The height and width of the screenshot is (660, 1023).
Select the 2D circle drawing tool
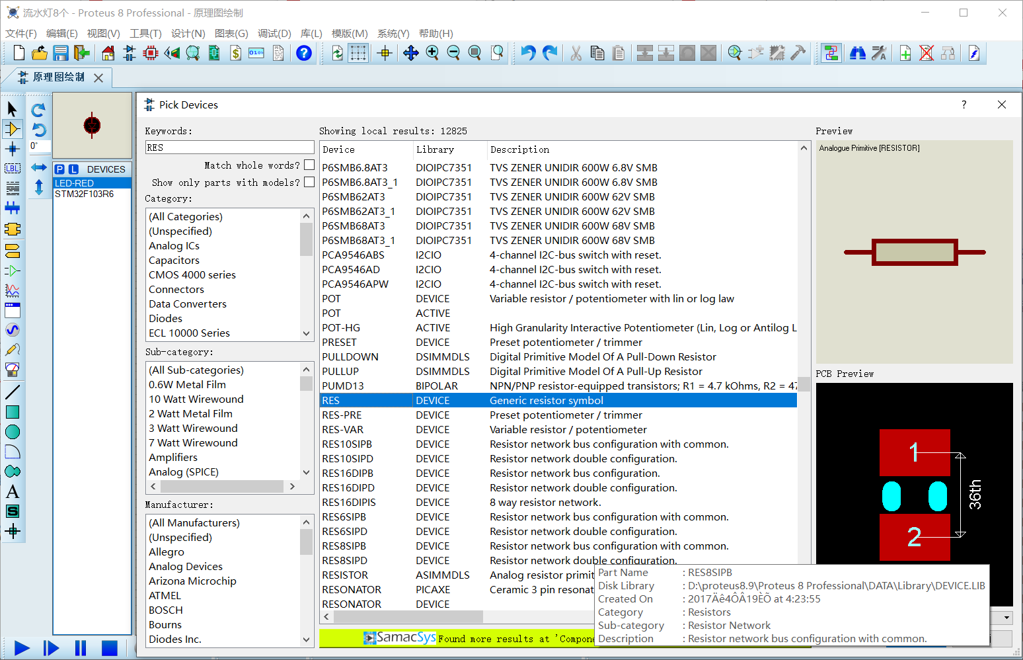[13, 432]
